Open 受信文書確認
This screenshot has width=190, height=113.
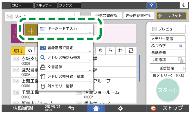coord(106,16)
